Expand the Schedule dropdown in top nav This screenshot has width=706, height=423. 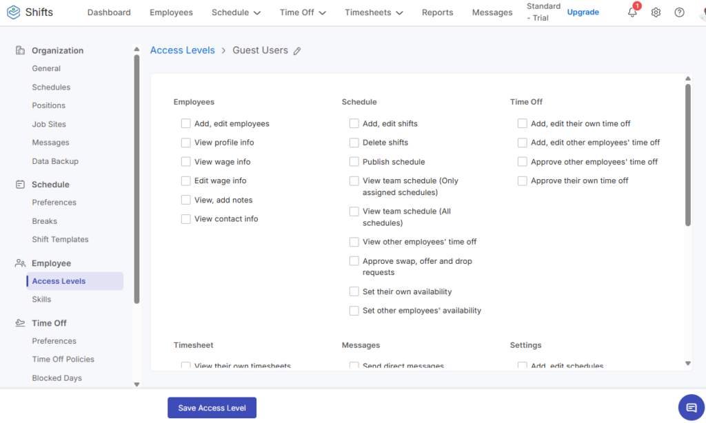pyautogui.click(x=236, y=12)
